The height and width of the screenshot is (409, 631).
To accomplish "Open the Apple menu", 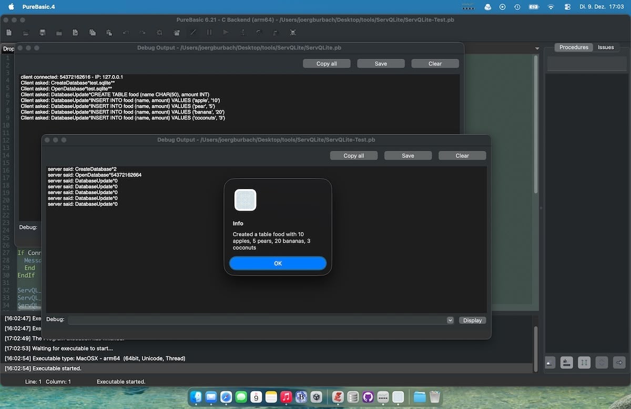I will point(11,7).
